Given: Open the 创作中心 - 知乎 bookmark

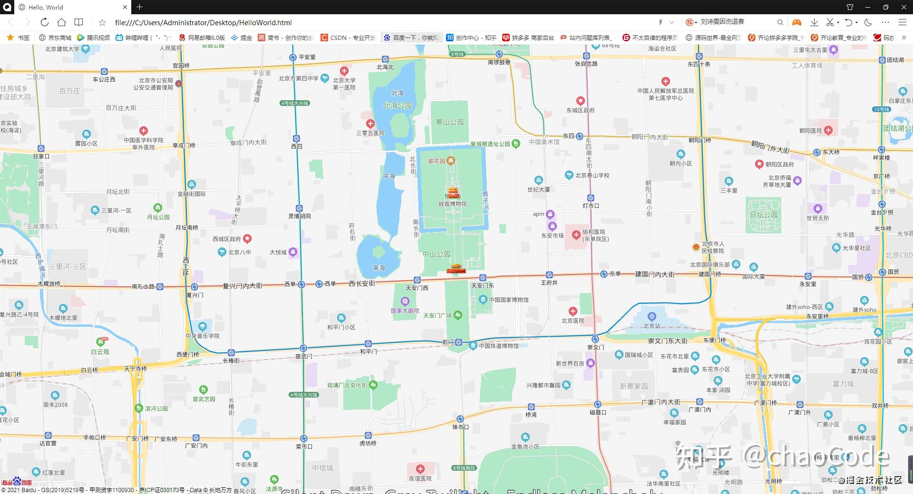Looking at the screenshot, I should (x=471, y=38).
